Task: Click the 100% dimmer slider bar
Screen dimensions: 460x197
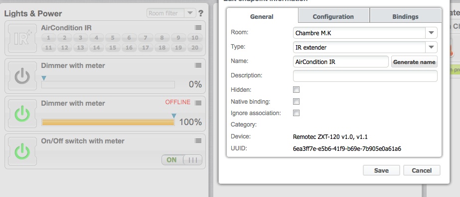Action: point(108,122)
